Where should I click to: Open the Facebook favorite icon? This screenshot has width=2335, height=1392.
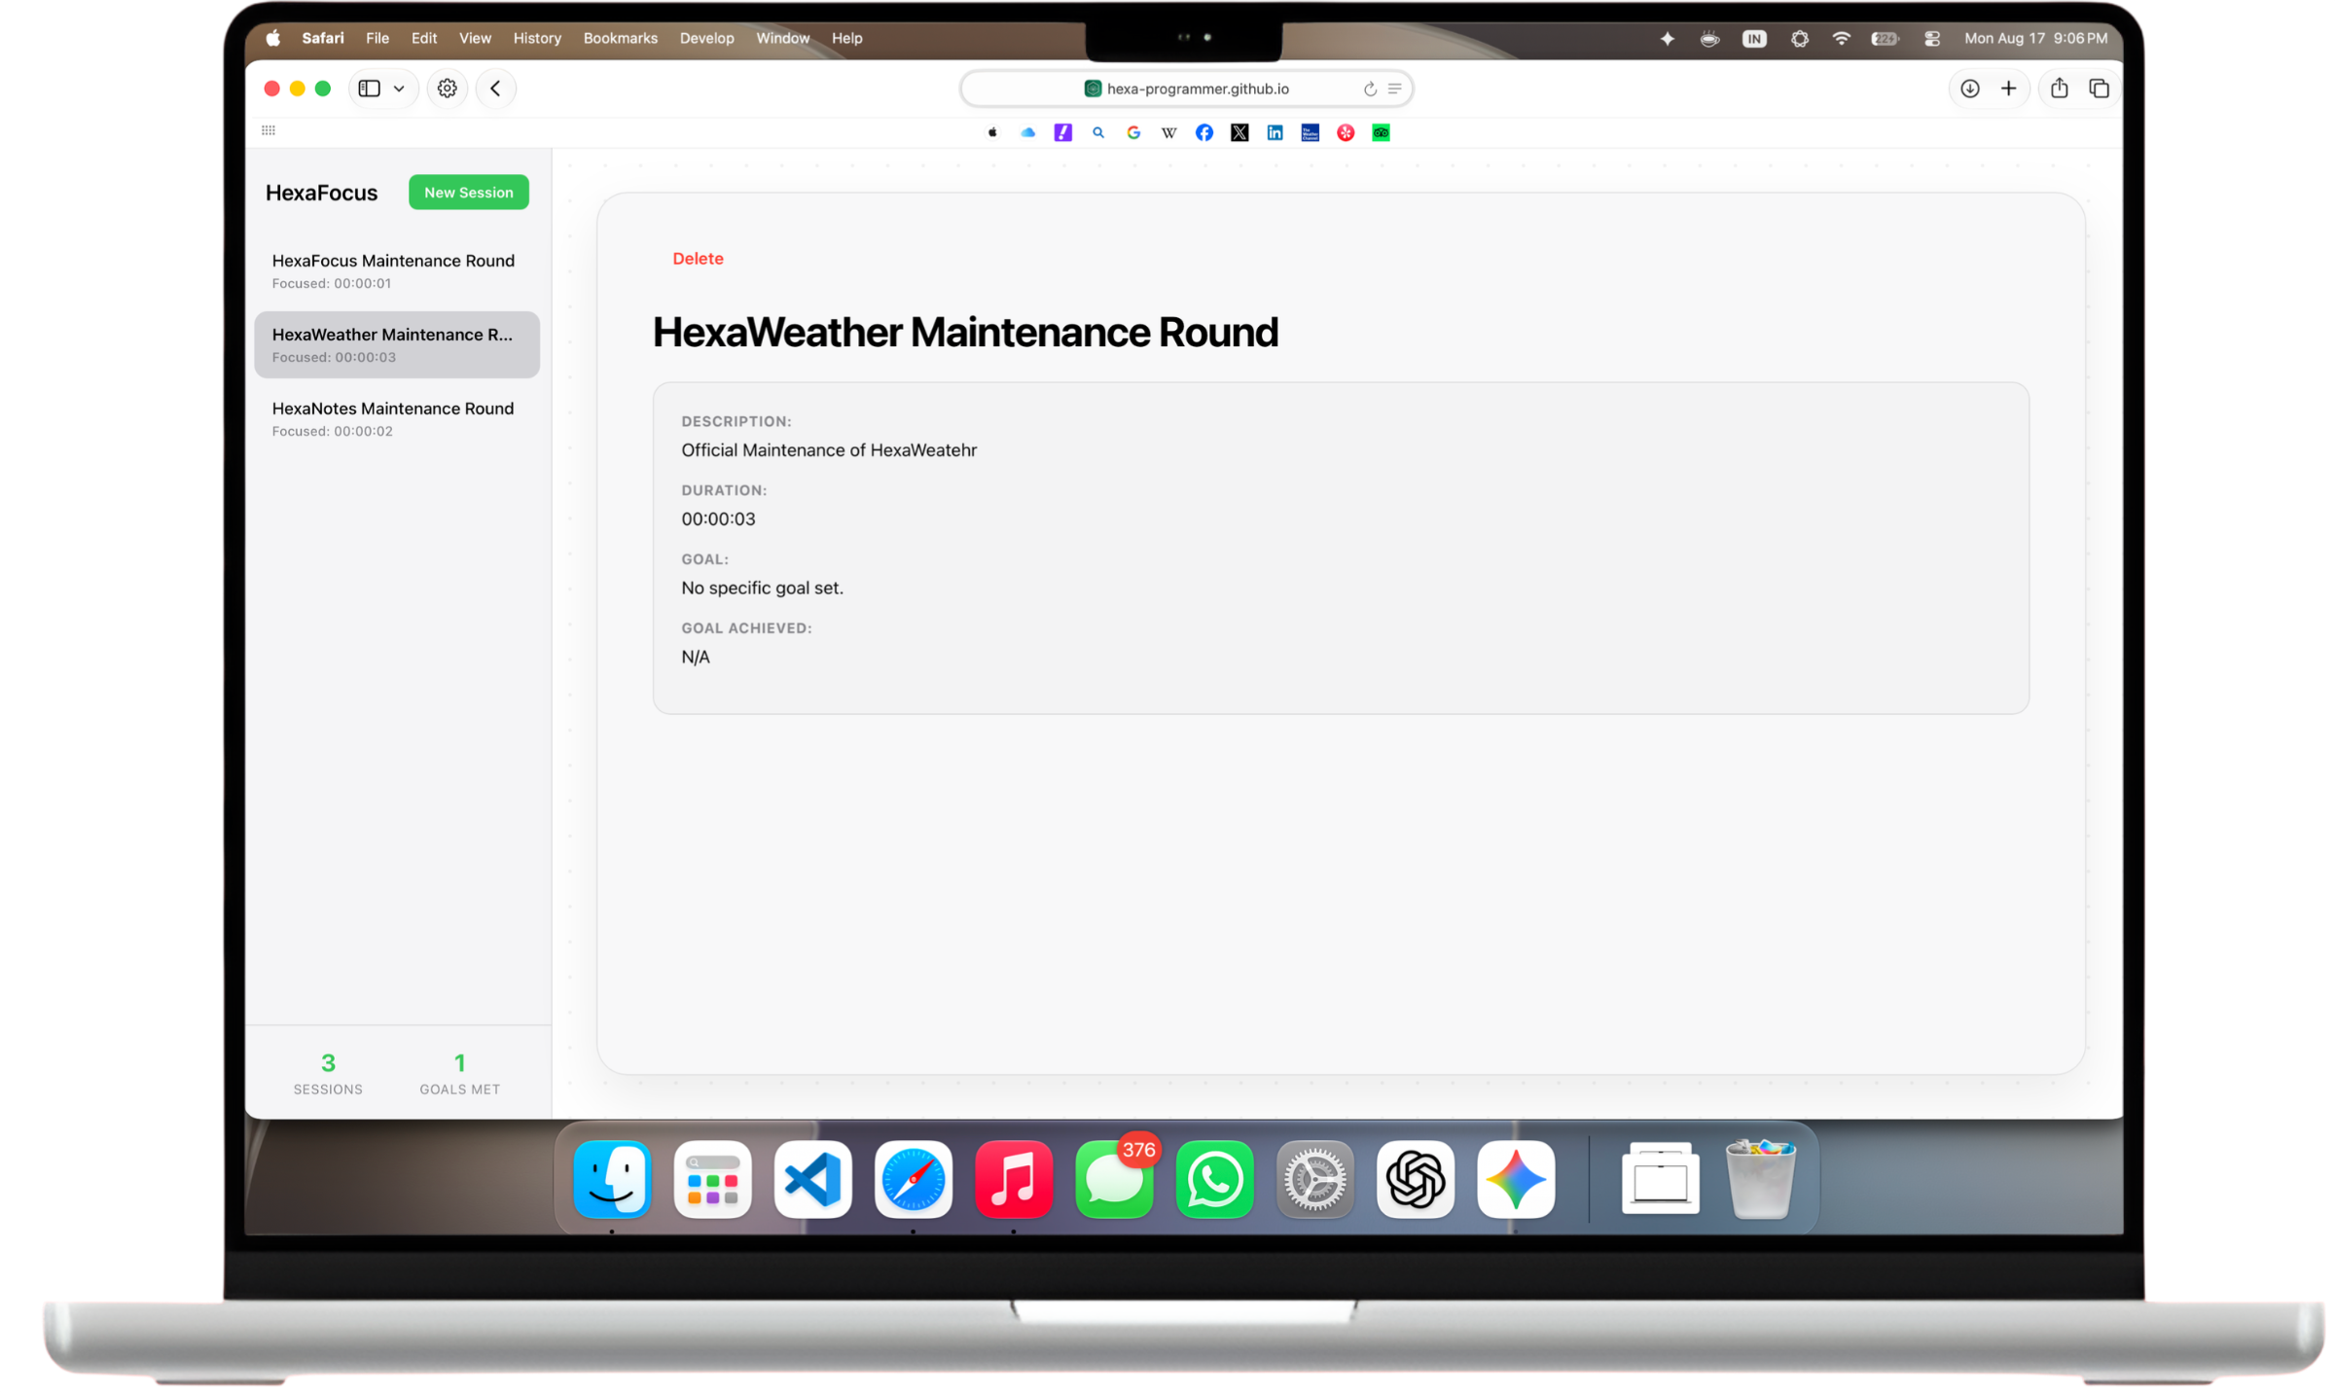[x=1204, y=132]
